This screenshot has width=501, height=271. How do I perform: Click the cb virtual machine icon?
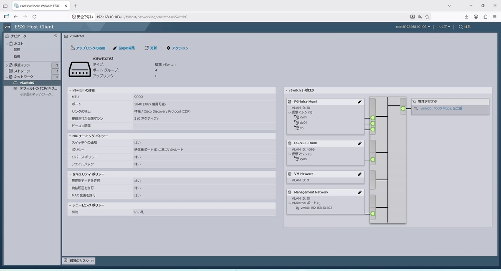pos(297,128)
